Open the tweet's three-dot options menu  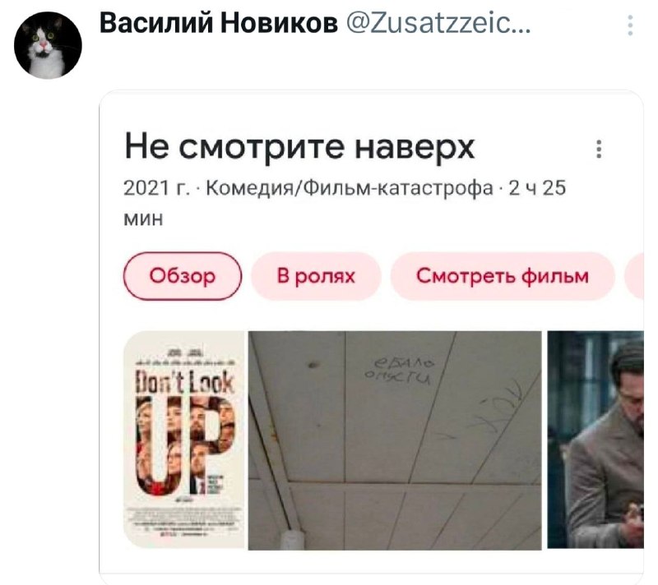630,25
